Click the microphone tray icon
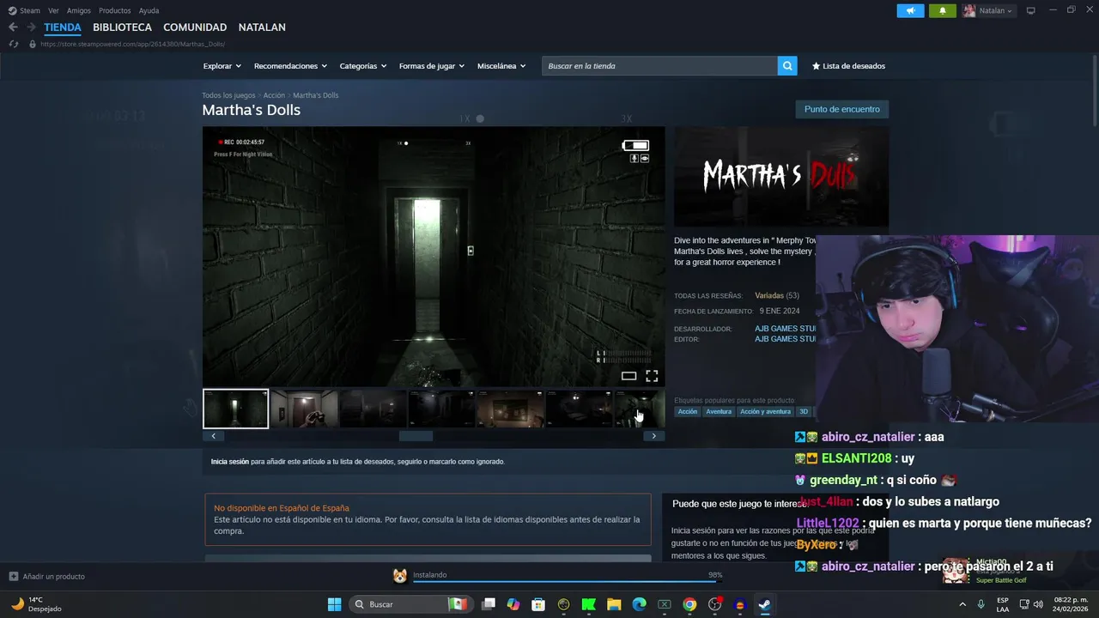This screenshot has width=1099, height=618. coord(981,604)
